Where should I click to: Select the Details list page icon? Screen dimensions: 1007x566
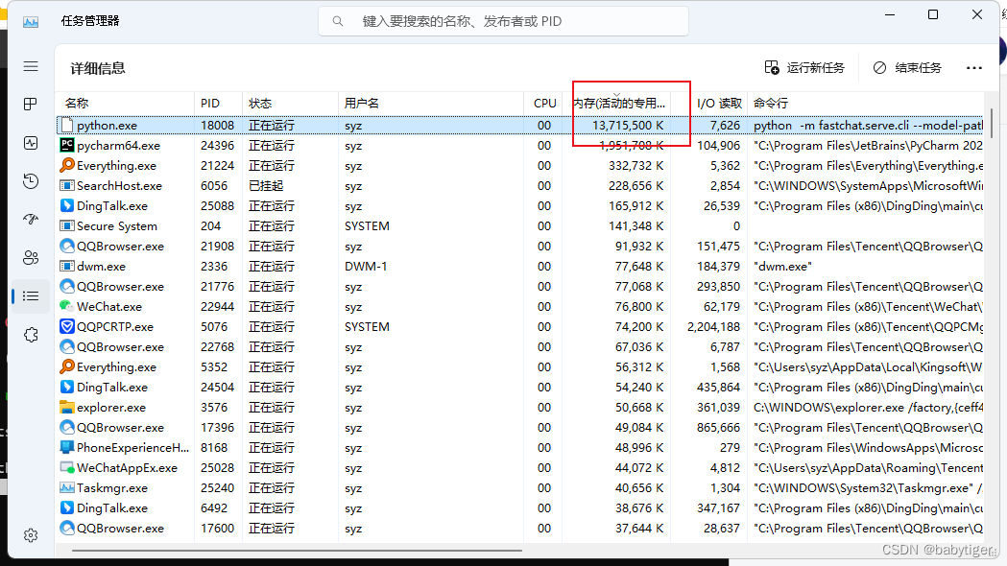tap(31, 295)
